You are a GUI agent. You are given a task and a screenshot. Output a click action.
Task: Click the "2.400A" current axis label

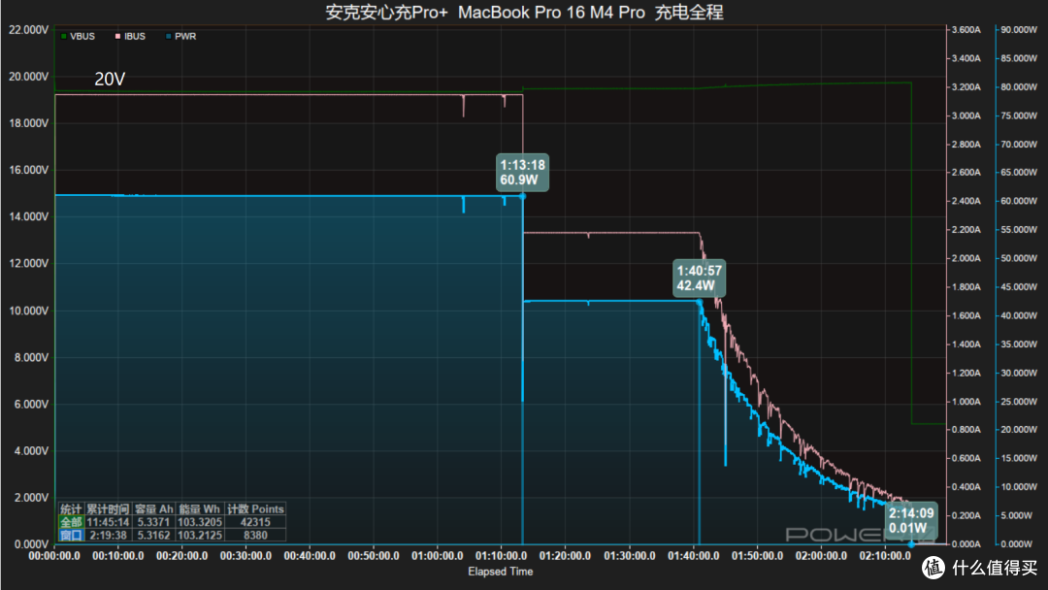tap(966, 201)
